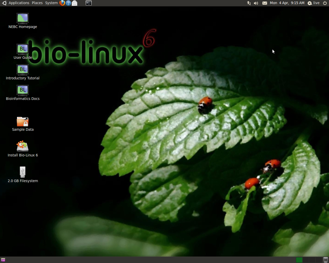Mute audio via the speaker icon
Image resolution: width=329 pixels, height=263 pixels.
pyautogui.click(x=255, y=3)
